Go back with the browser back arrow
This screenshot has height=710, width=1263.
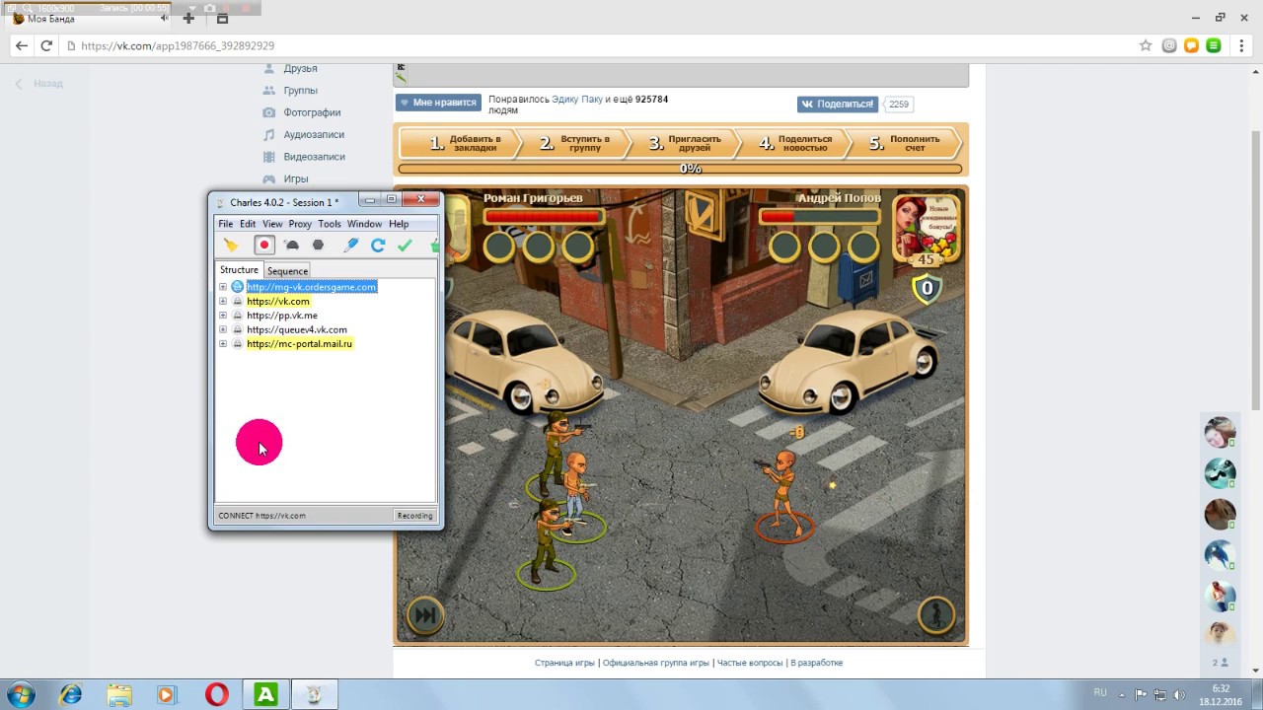22,45
